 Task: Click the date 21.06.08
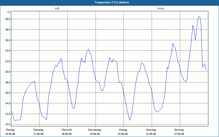151,134
